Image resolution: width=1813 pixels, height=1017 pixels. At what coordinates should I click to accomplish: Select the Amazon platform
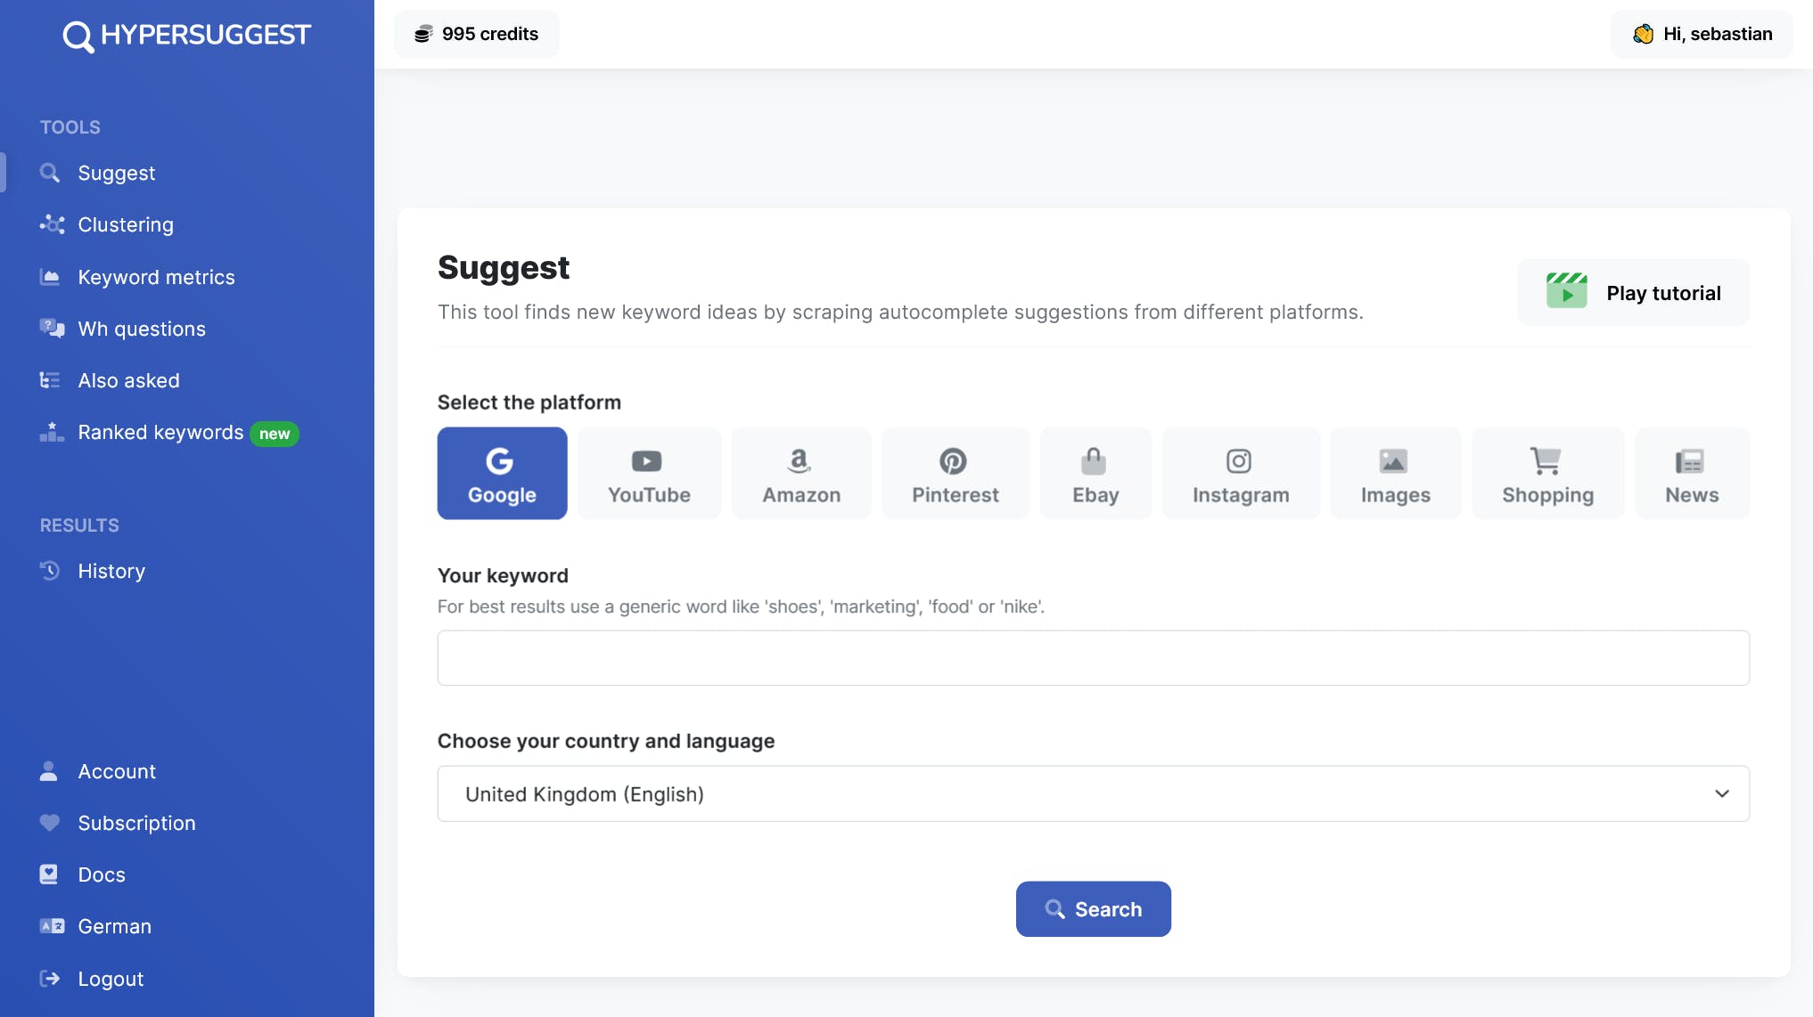801,473
